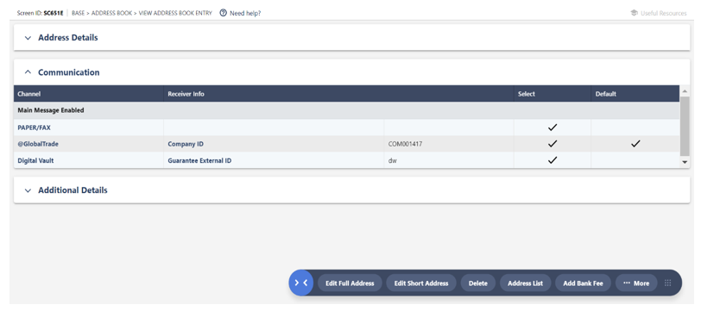Collapse the floating action bar arrows
Screen dimensions: 701x311
pyautogui.click(x=301, y=283)
